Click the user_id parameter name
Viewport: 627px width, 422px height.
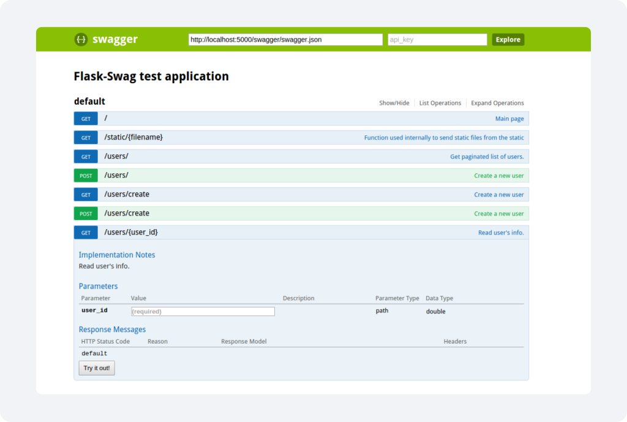(94, 311)
